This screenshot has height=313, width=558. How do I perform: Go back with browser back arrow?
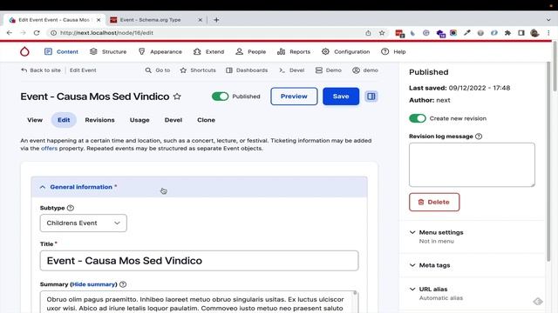point(10,33)
